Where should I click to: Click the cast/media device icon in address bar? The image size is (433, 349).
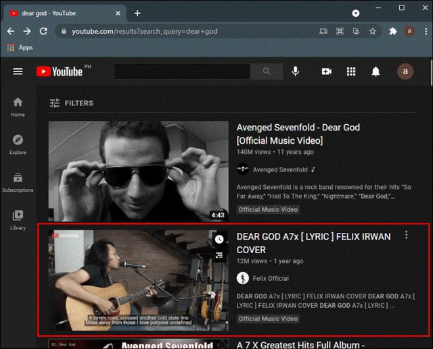(x=323, y=31)
